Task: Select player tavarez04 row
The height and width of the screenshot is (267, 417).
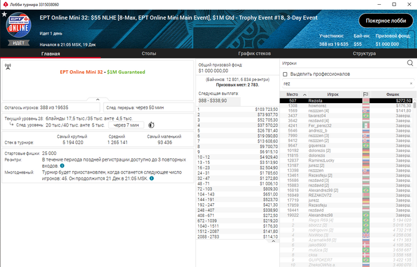Action: (x=346, y=116)
